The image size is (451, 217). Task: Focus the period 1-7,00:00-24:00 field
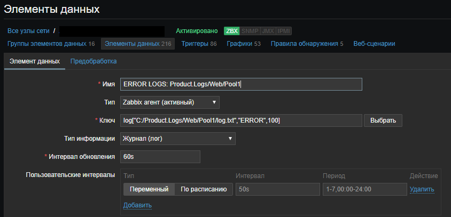coord(365,189)
